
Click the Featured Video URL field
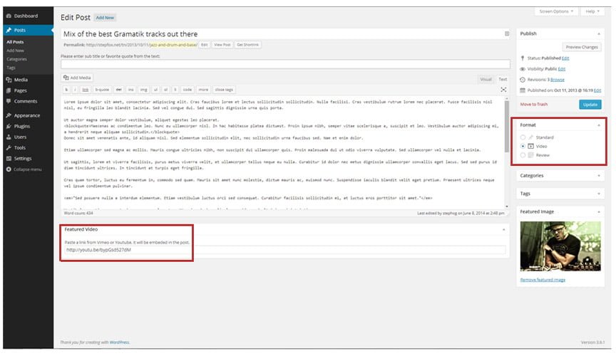pyautogui.click(x=284, y=250)
